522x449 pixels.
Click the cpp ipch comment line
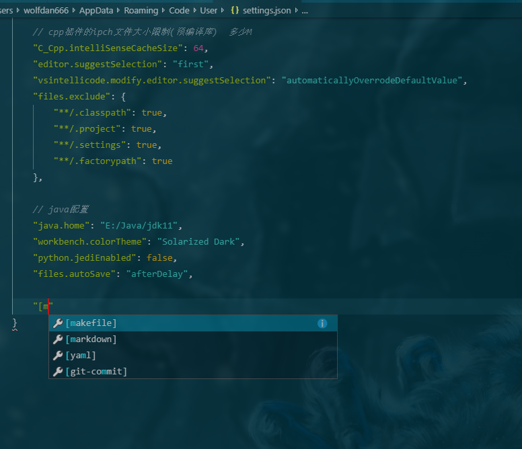pos(143,32)
